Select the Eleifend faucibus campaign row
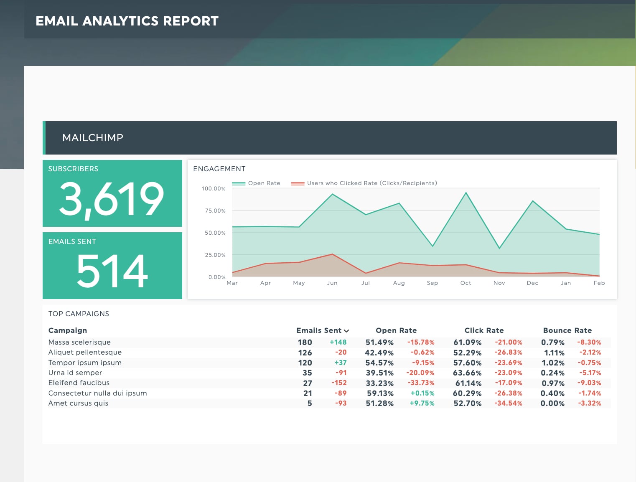Viewport: 636px width, 482px height. [329, 383]
